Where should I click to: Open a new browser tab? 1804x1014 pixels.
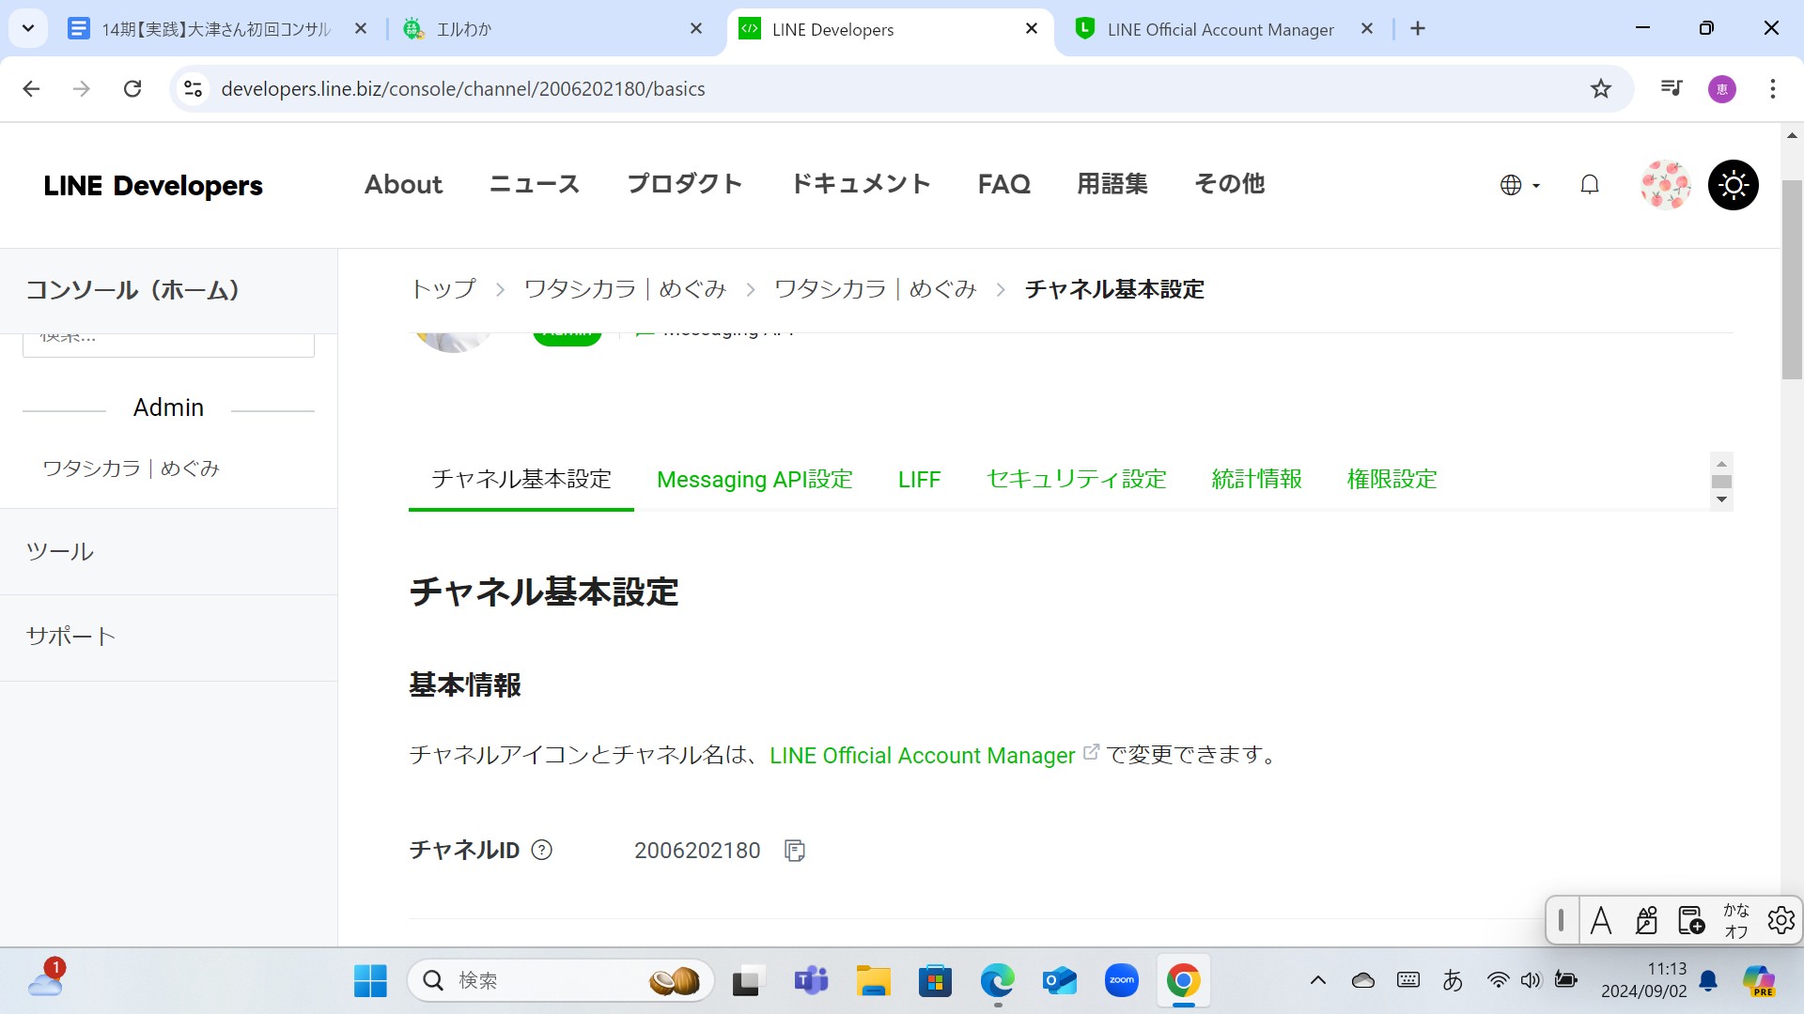pos(1418,29)
